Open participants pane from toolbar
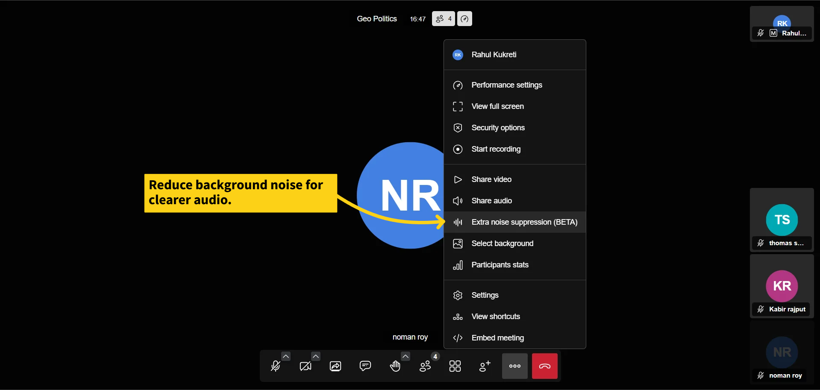 pyautogui.click(x=425, y=366)
